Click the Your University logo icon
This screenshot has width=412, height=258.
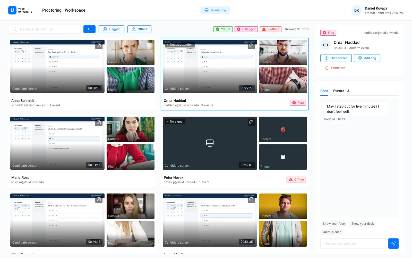pos(12,10)
